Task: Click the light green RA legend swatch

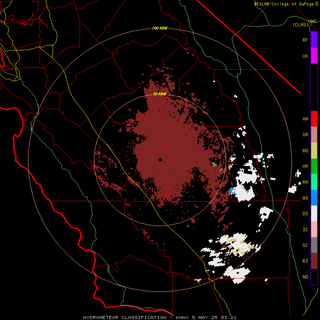Action: [x=314, y=182]
